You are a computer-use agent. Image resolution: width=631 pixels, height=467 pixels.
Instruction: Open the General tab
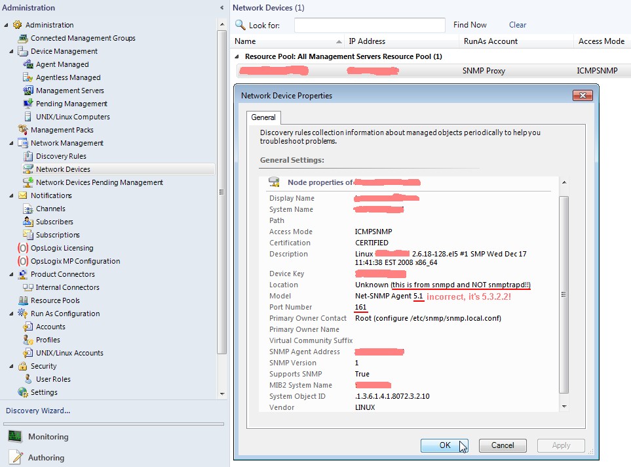tap(263, 117)
